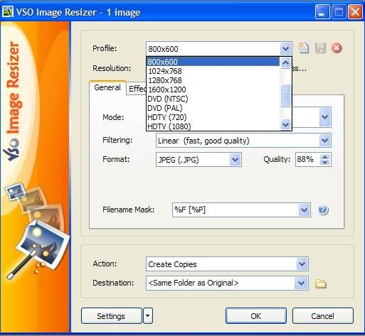Click the VSO Image Resizer title bar icon
Screen dimensions: 365x336
point(7,12)
